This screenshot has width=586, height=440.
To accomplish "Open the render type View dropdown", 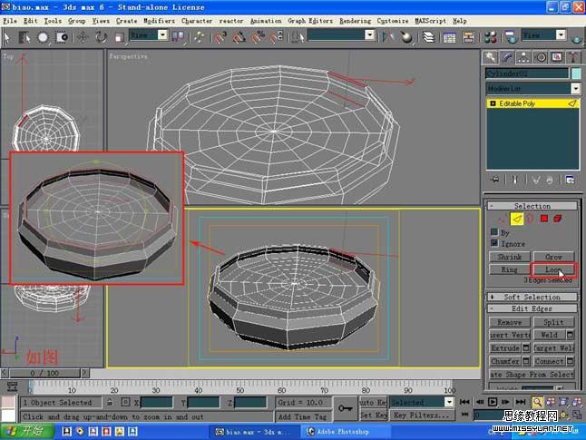I will [x=561, y=35].
